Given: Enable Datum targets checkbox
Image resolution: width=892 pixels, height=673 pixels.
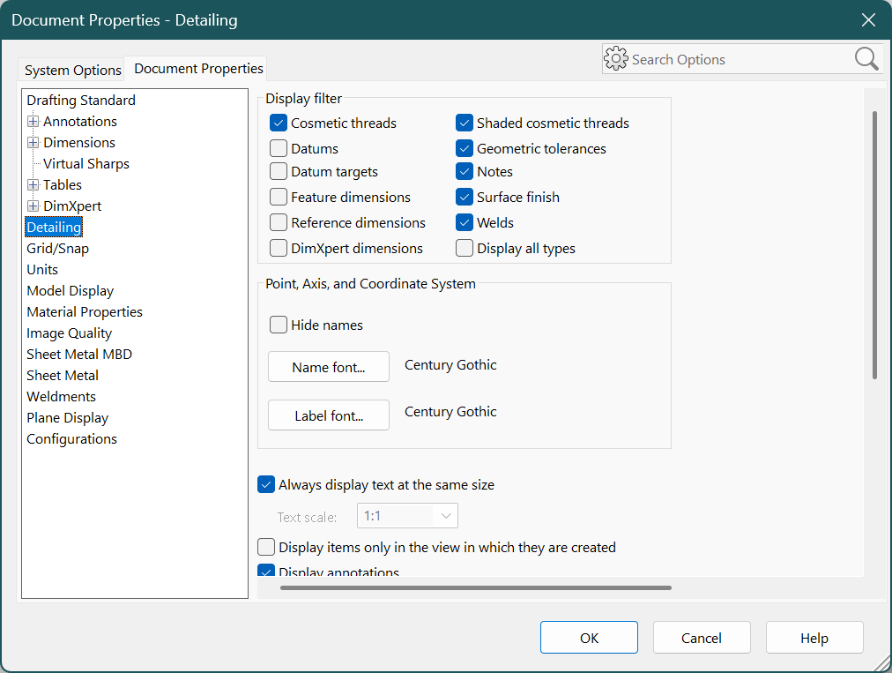Looking at the screenshot, I should coord(279,171).
